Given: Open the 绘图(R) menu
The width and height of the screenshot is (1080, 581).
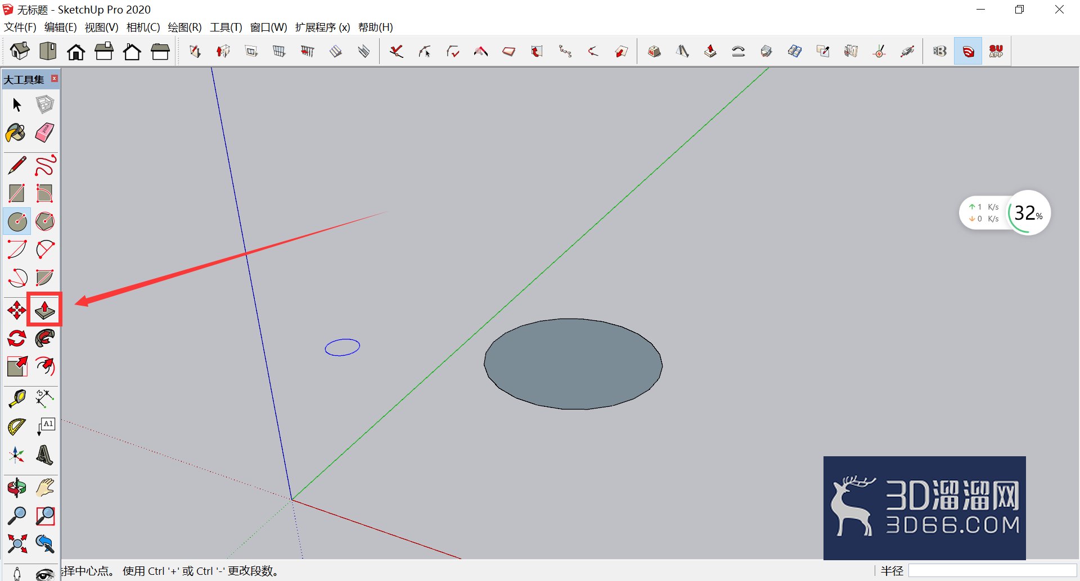Looking at the screenshot, I should click(x=184, y=27).
